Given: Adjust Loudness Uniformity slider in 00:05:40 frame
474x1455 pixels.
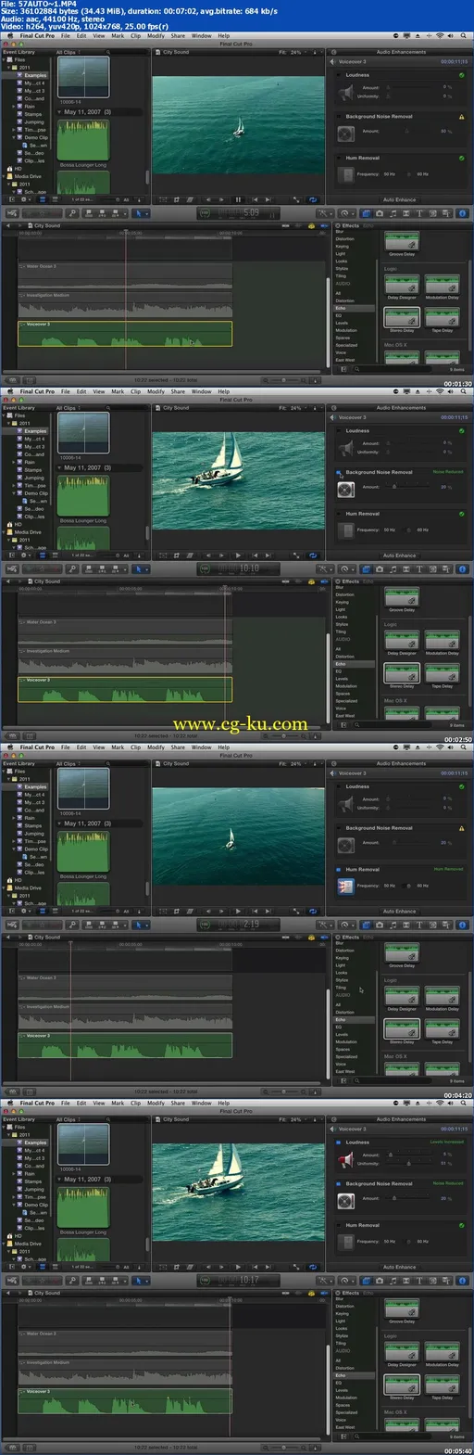Looking at the screenshot, I should 407,1163.
